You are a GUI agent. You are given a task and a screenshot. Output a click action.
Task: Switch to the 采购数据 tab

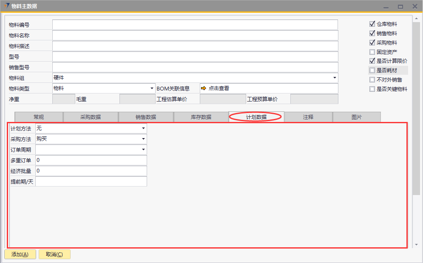[91, 117]
